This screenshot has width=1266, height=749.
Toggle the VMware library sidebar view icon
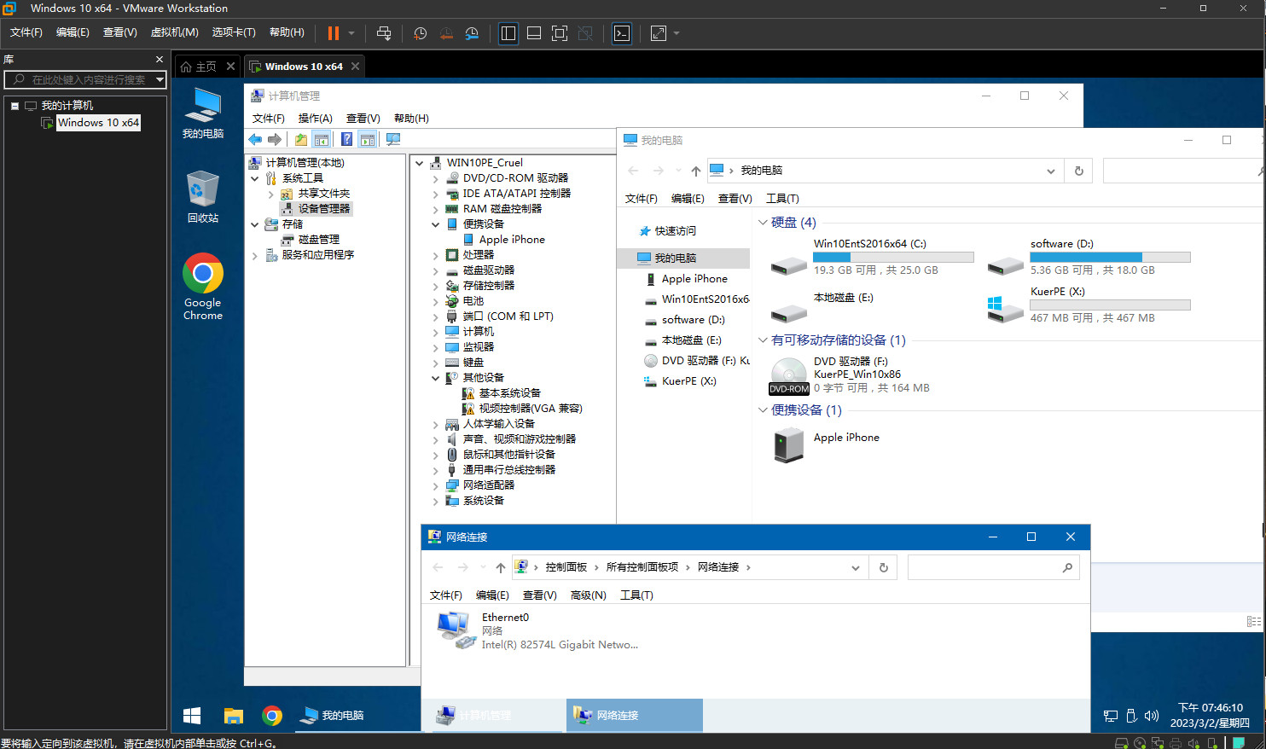[508, 33]
